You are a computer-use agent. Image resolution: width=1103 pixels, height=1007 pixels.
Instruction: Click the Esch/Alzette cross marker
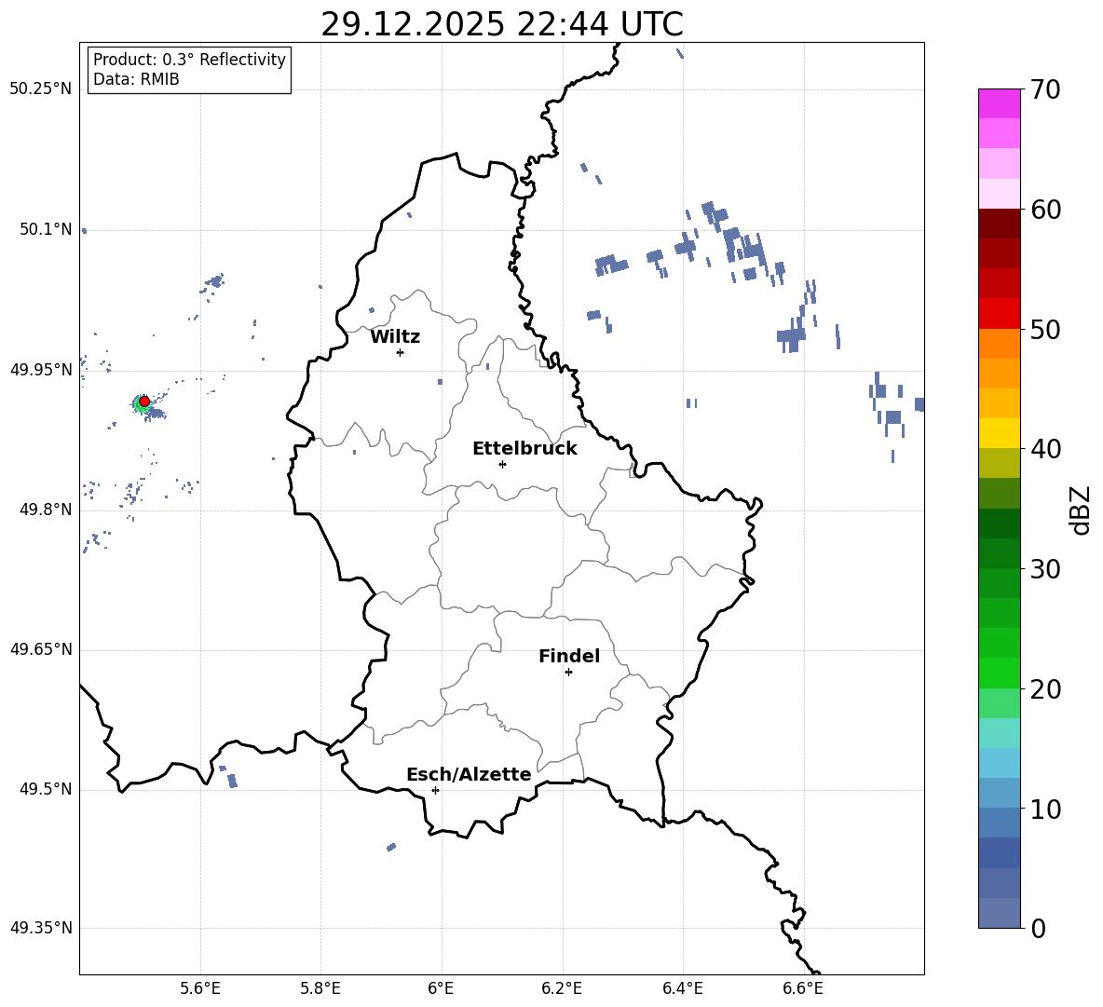point(435,790)
